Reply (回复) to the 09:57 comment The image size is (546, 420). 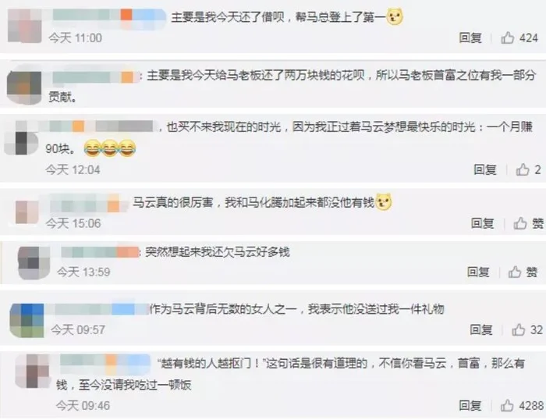[x=481, y=329]
